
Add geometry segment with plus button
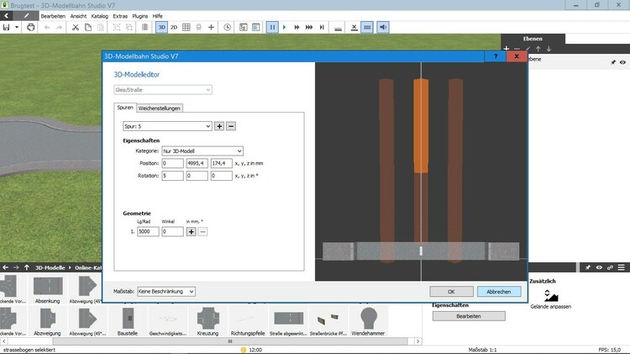click(191, 232)
